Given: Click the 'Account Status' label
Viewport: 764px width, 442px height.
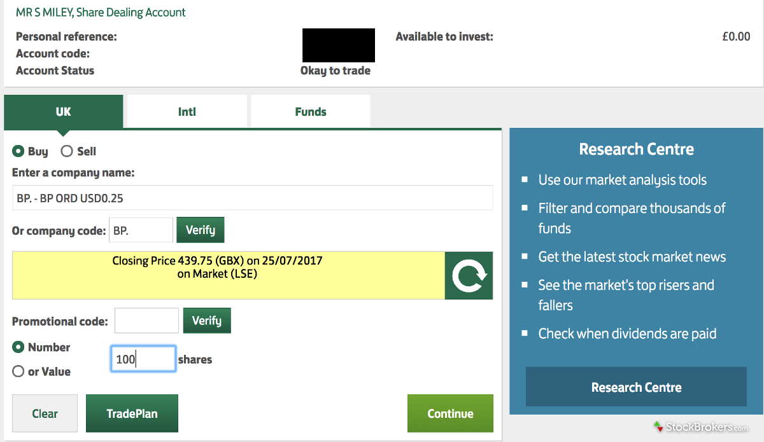Looking at the screenshot, I should coord(55,71).
